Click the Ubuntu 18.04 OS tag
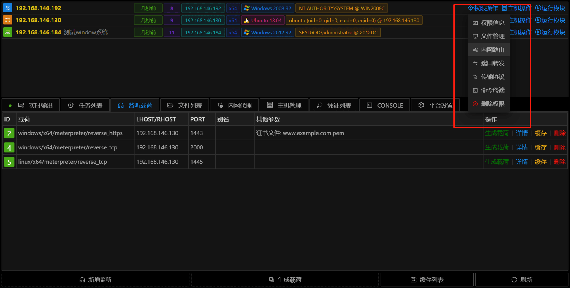The width and height of the screenshot is (570, 288). tap(263, 20)
